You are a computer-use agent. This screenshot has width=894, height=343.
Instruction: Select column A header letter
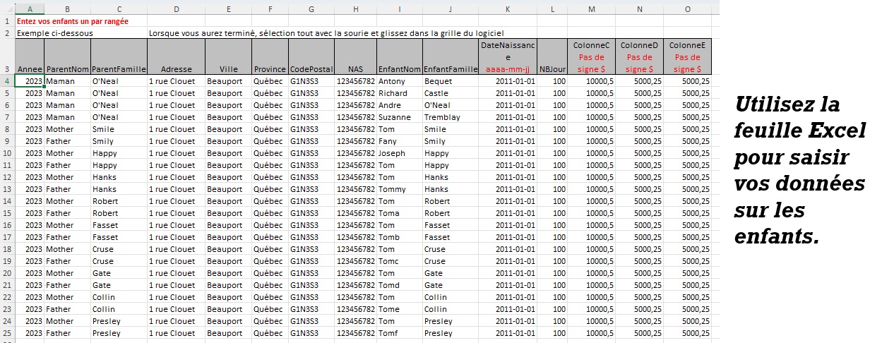tap(29, 8)
